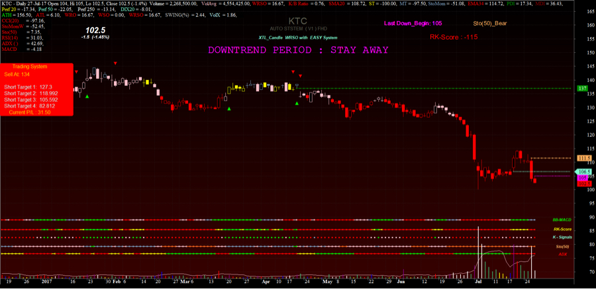This screenshot has width=596, height=289.
Task: Click the CCI(20) = -97.16 readout
Action: point(23,21)
